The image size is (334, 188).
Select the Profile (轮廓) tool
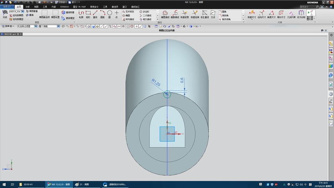[81, 13]
